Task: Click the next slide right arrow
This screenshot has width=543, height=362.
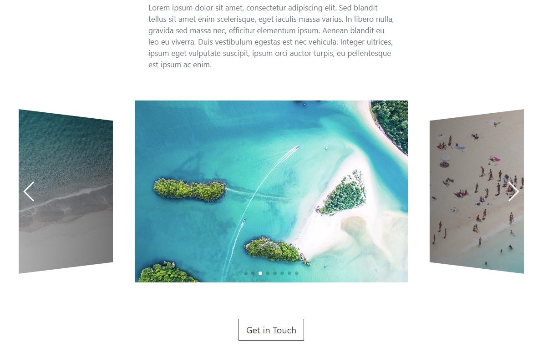Action: [x=513, y=191]
